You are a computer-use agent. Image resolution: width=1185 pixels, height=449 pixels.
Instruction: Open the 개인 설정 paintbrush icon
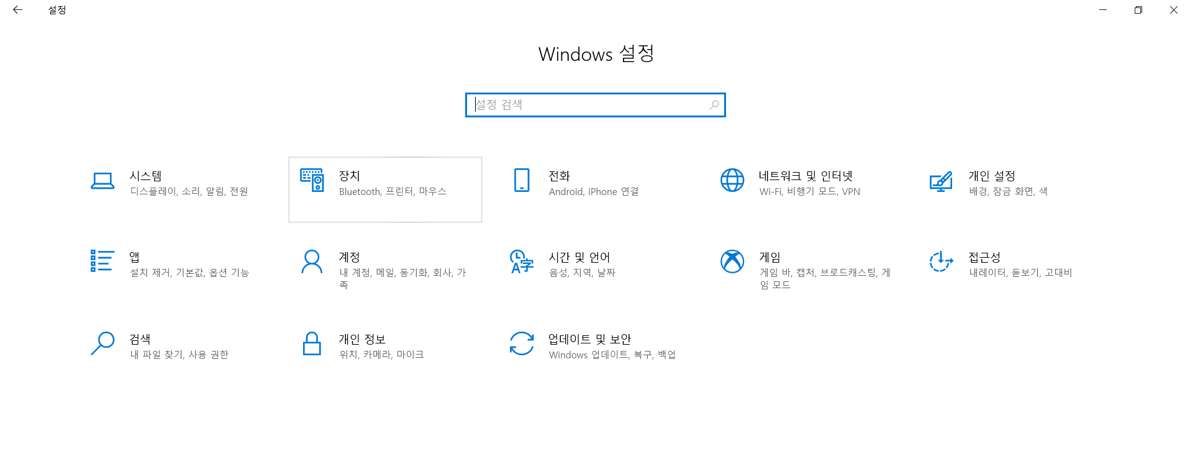941,181
